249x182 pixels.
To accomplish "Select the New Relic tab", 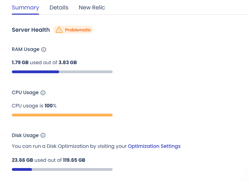I will coord(92,8).
